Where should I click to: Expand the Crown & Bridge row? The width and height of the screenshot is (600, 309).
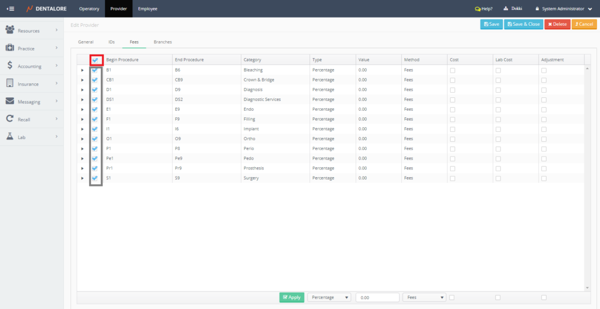83,80
